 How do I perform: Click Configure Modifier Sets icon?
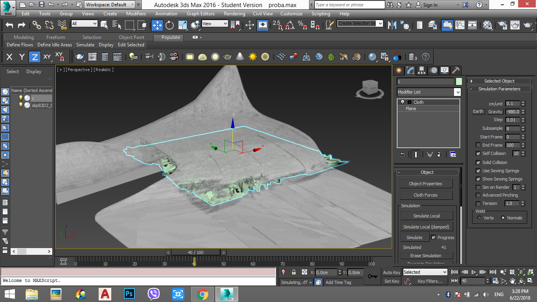click(453, 155)
